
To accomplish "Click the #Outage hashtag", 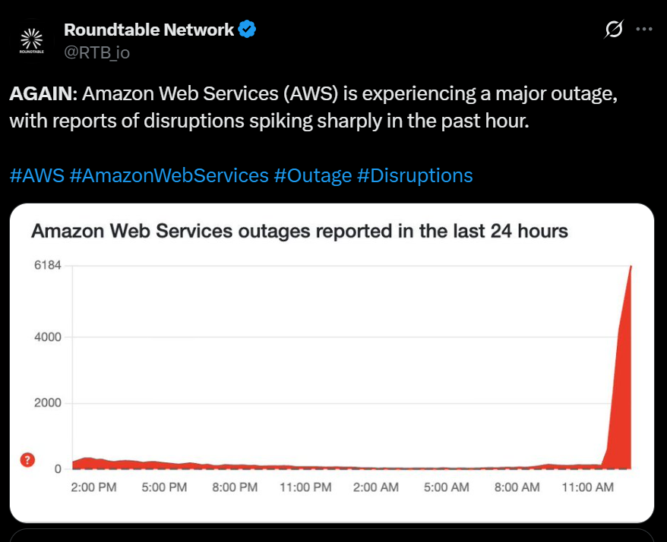I will [x=312, y=176].
